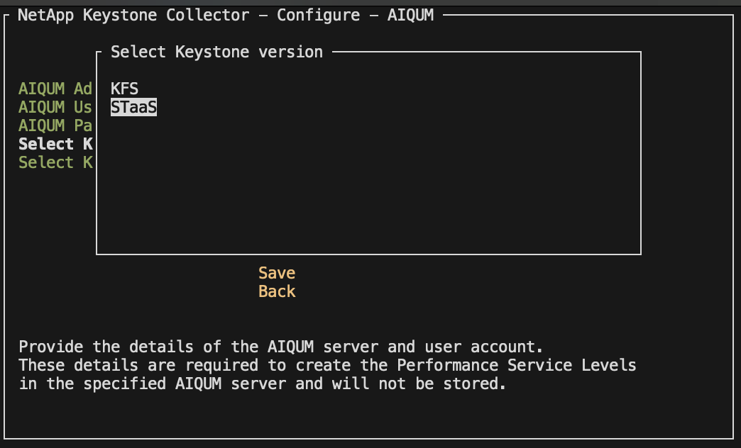Screen dimensions: 741x448
Task: Click the empty area inside the version list
Action: pyautogui.click(x=369, y=184)
